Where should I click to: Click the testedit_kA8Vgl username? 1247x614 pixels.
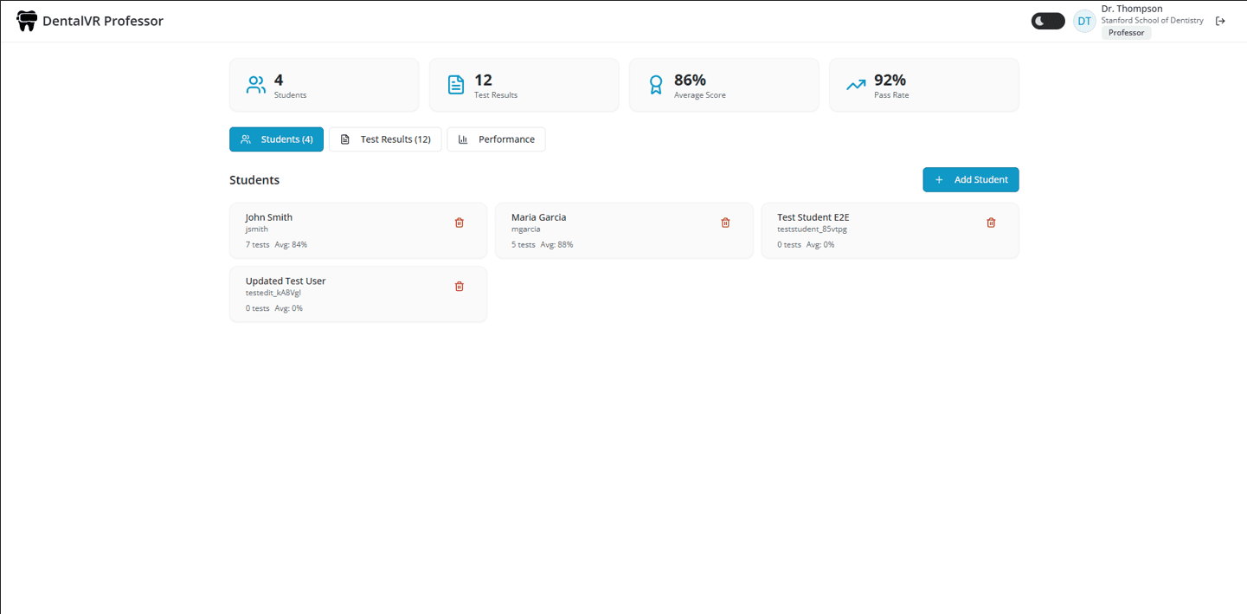(x=273, y=294)
